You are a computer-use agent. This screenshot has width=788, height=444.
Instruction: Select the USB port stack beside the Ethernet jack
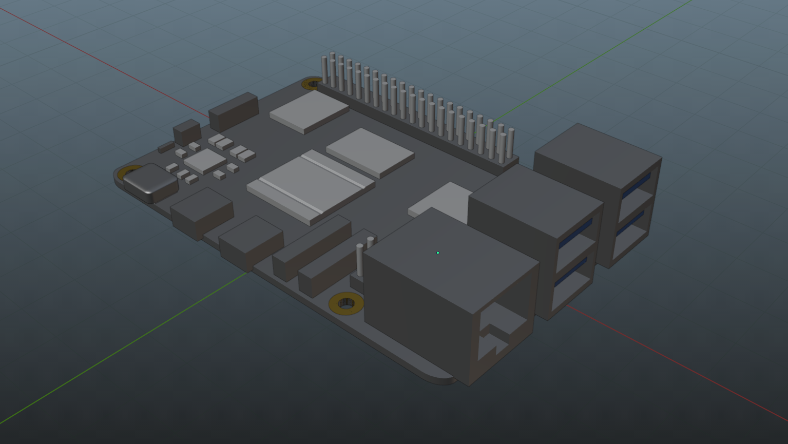pos(535,242)
